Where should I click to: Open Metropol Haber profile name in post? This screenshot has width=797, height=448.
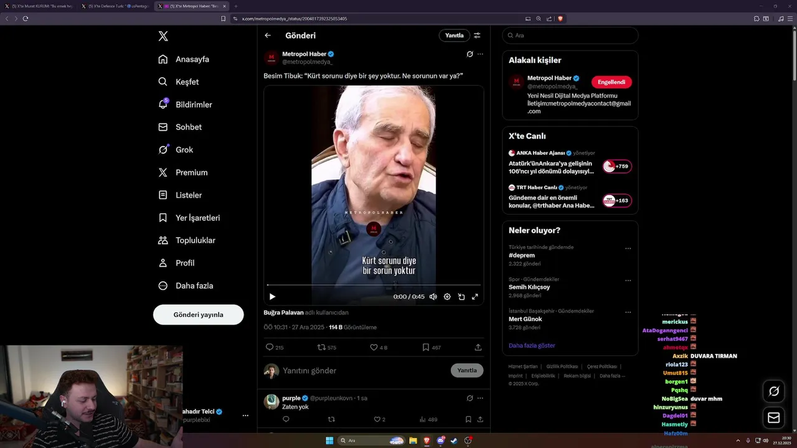(304, 54)
